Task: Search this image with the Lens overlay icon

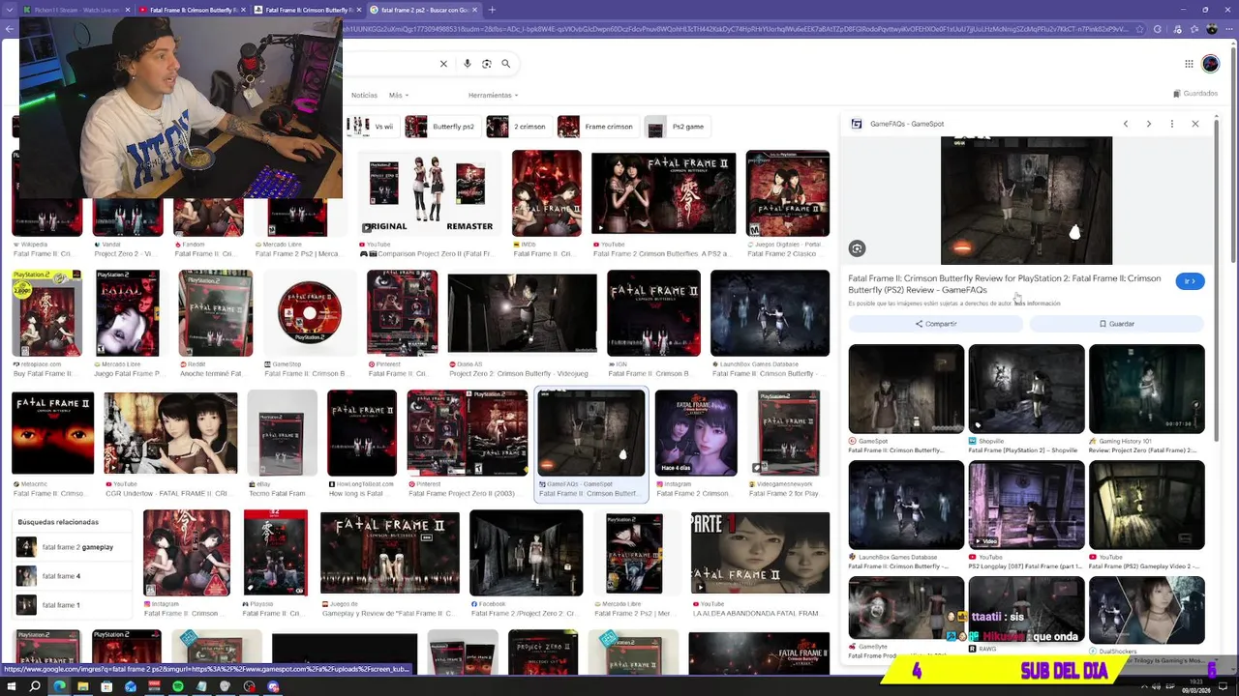Action: click(x=857, y=248)
